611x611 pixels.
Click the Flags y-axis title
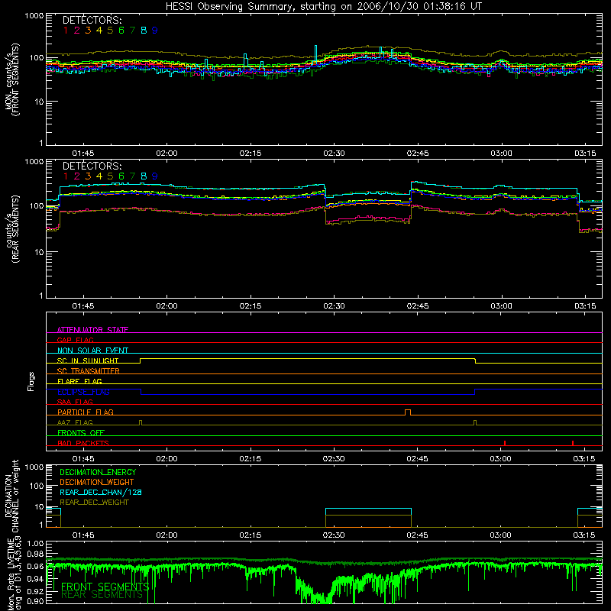coord(31,381)
